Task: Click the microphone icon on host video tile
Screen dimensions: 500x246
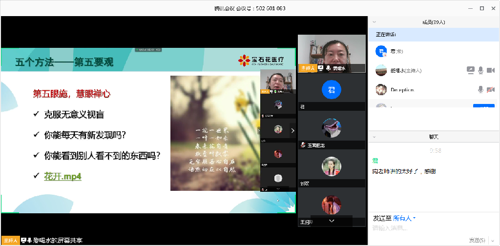Action: click(328, 68)
